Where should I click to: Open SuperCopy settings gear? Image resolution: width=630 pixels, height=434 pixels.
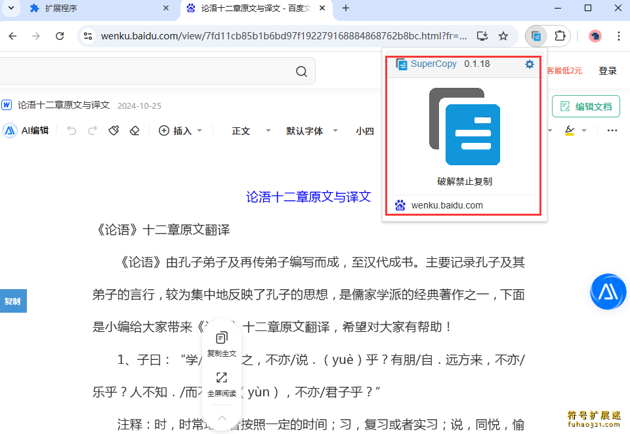click(x=530, y=64)
